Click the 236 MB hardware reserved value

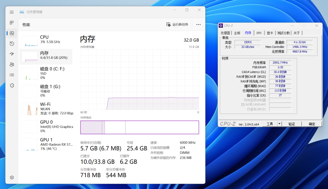pos(186,158)
